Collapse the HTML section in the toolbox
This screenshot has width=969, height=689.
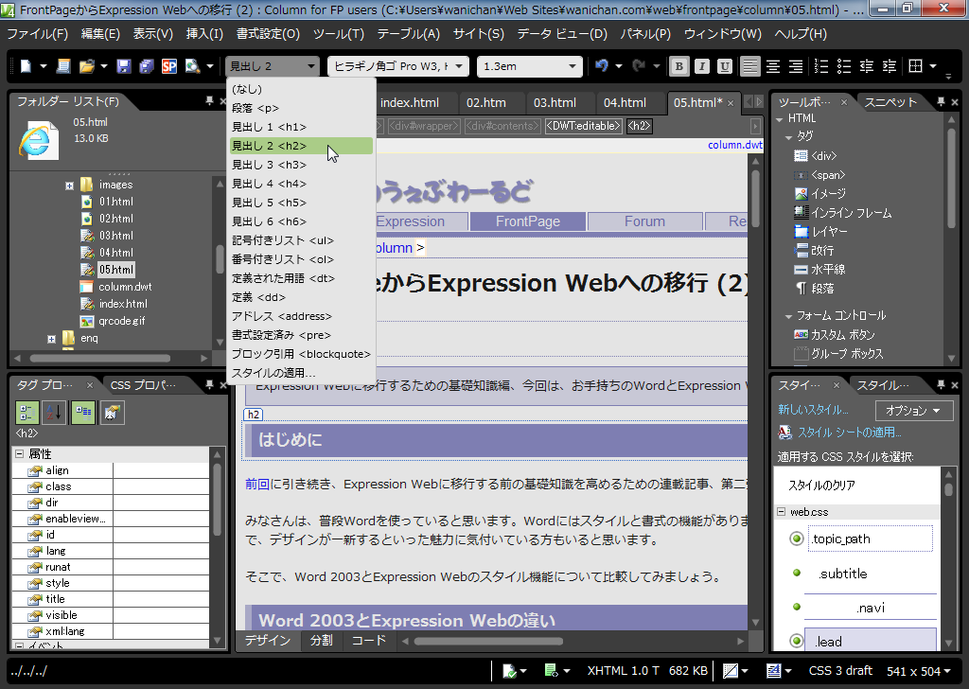click(780, 118)
